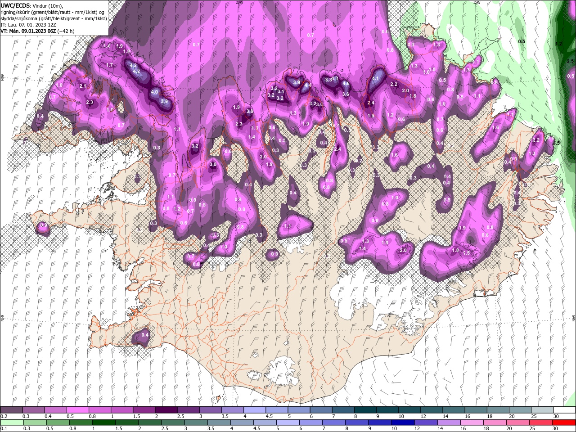Viewport: 576px width, 432px height.
Task: Click the light green 0.1 swatch in lower legend
Action: [x=11, y=423]
